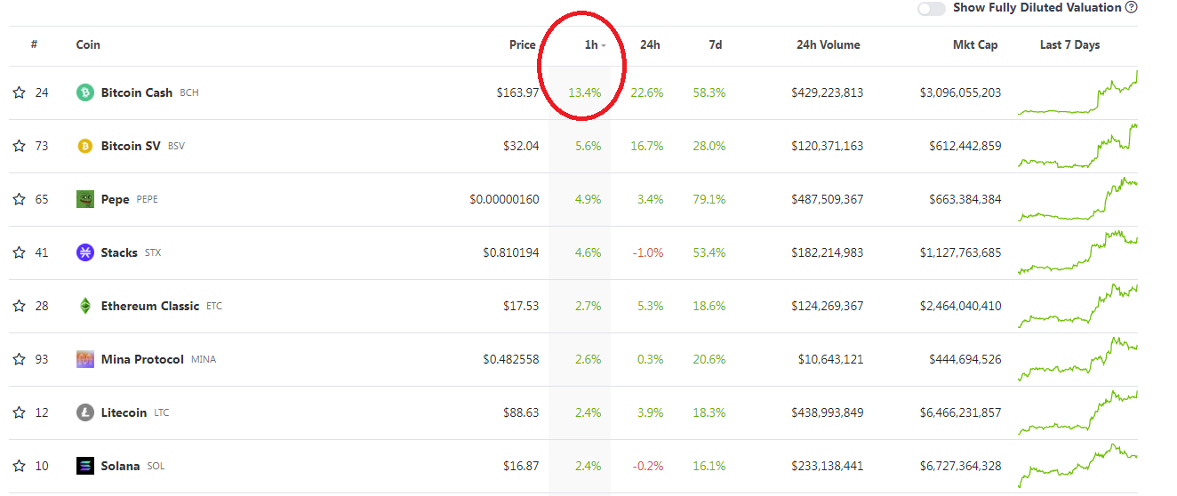1177x496 pixels.
Task: Click the Bitcoin Cash green logo icon
Action: (85, 92)
